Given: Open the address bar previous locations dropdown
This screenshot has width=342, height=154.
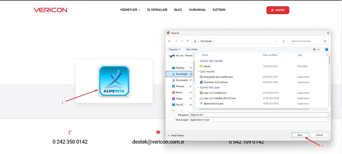Looking at the screenshot, I should tap(276, 41).
